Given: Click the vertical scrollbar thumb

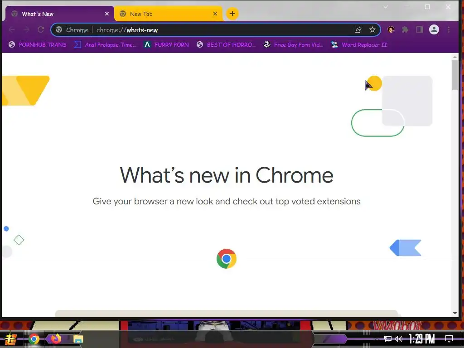Looking at the screenshot, I should point(455,75).
